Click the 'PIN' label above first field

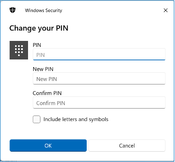point(37,45)
